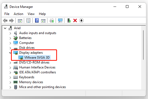Viewport: 148px width, 99px height.
Task: Click the blue Help question mark icon
Action: pos(37,20)
